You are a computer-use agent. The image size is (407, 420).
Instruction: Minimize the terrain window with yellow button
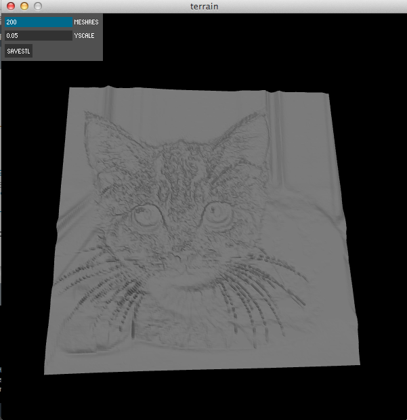tap(24, 6)
